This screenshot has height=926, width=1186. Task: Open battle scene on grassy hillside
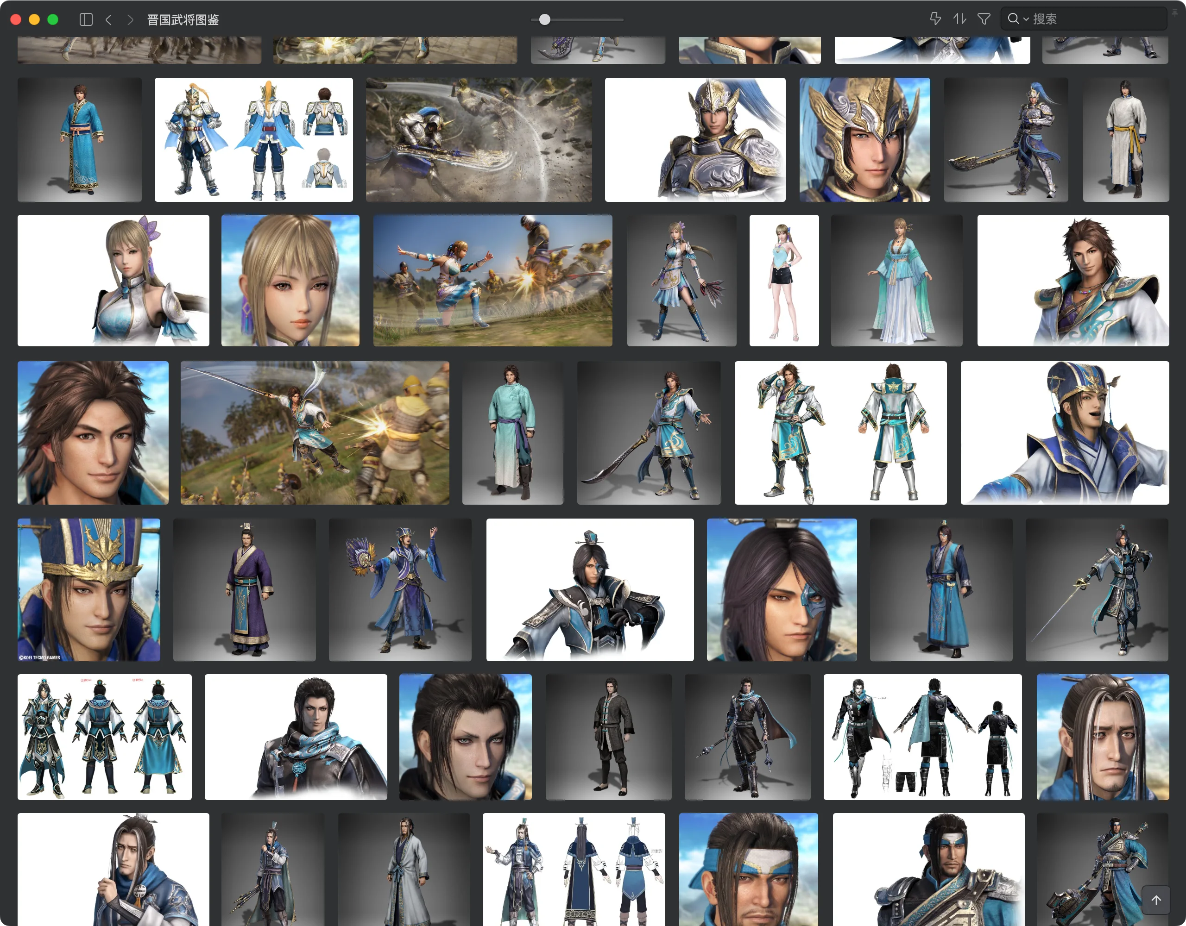[x=315, y=432]
